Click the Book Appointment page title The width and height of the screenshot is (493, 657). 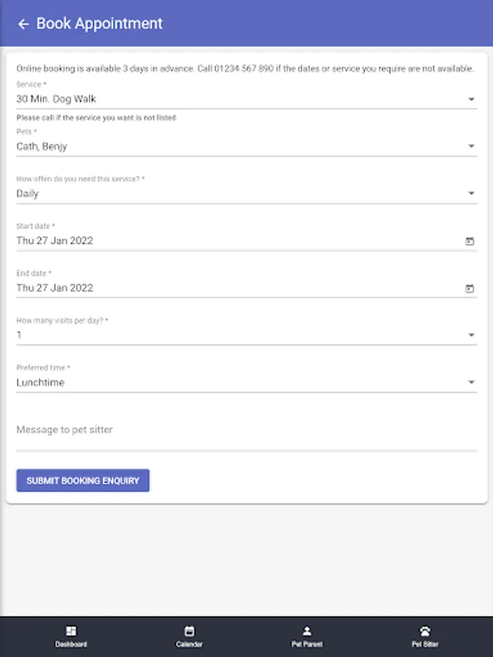click(99, 23)
